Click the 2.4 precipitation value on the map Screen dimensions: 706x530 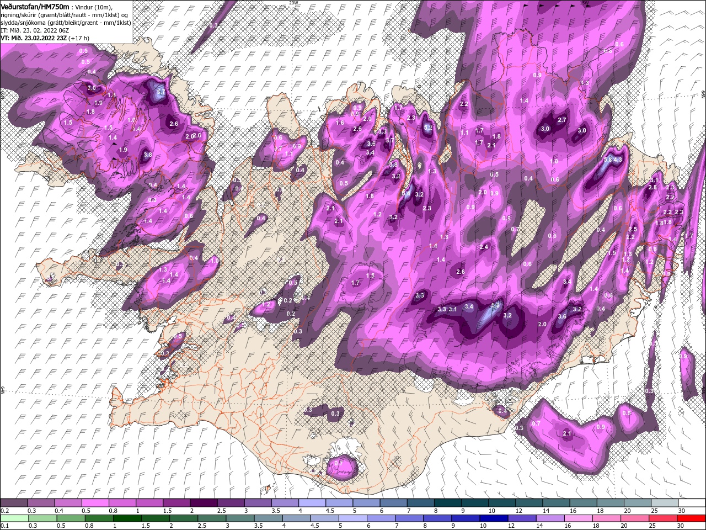pyautogui.click(x=484, y=247)
